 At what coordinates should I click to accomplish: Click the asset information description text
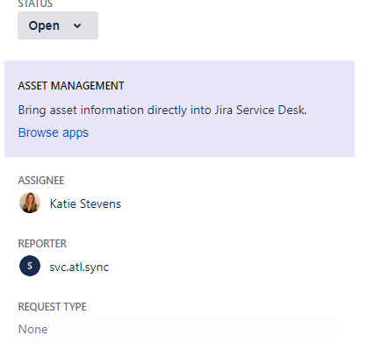point(163,111)
